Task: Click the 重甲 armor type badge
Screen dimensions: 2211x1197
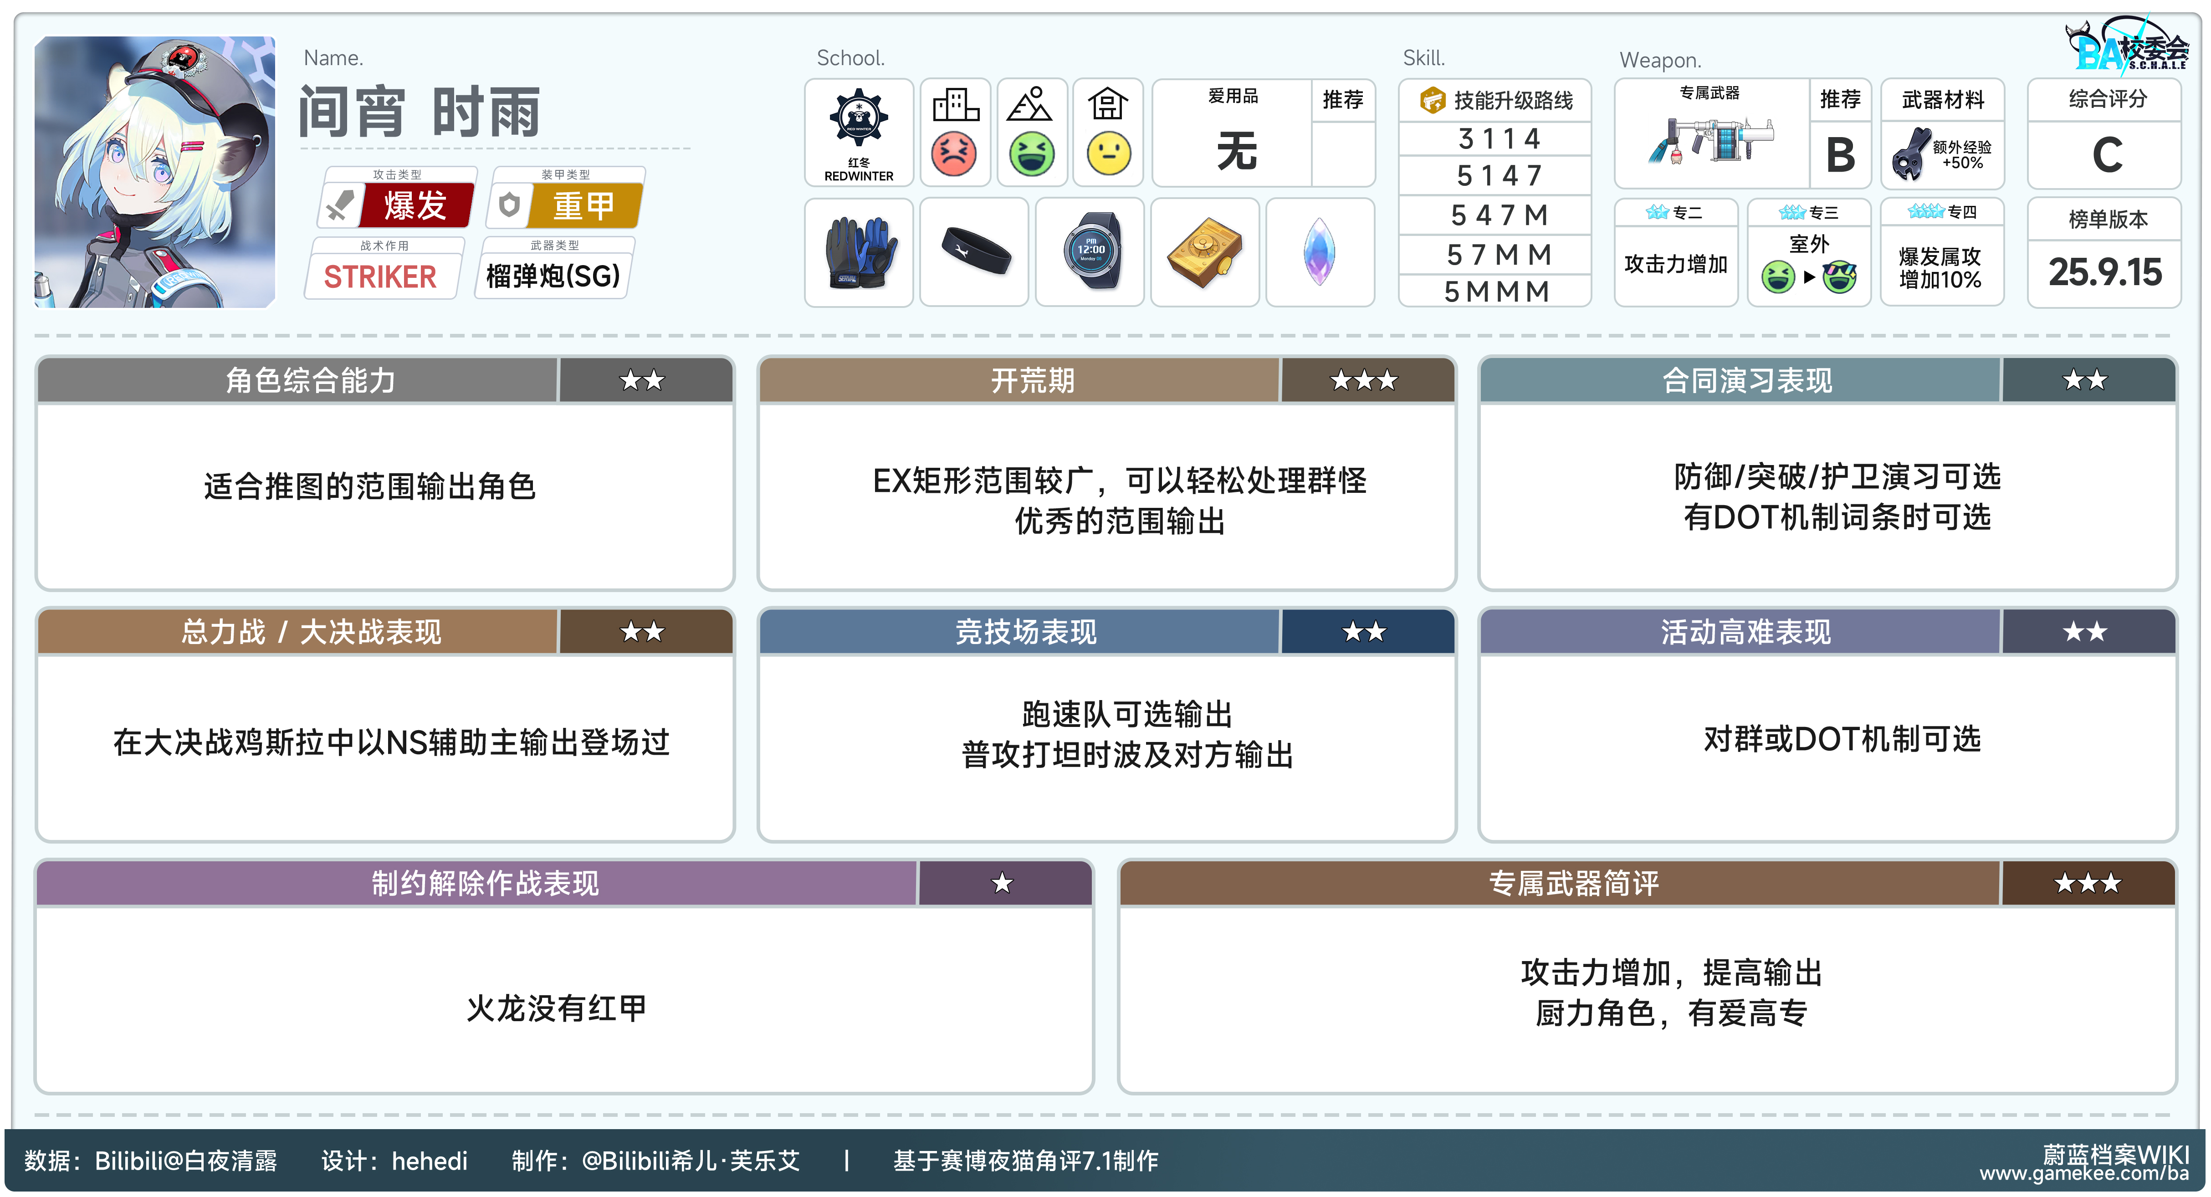Action: pos(583,206)
